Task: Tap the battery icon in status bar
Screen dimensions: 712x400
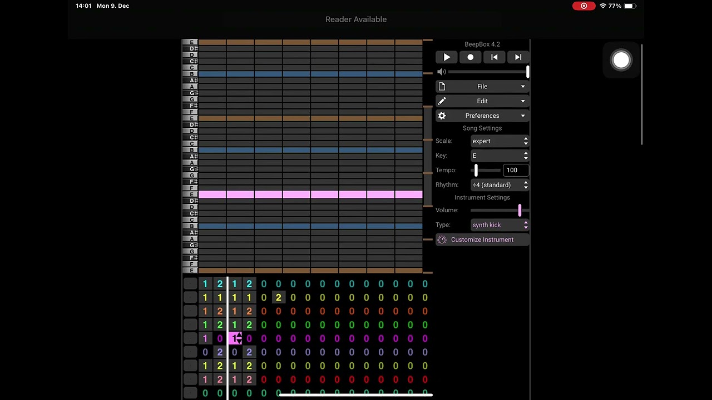Action: [629, 6]
